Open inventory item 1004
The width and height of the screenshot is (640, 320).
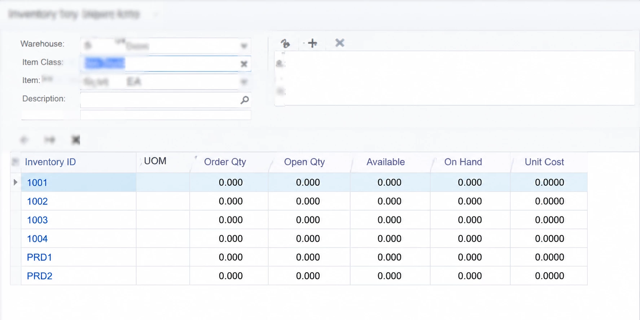[37, 239]
